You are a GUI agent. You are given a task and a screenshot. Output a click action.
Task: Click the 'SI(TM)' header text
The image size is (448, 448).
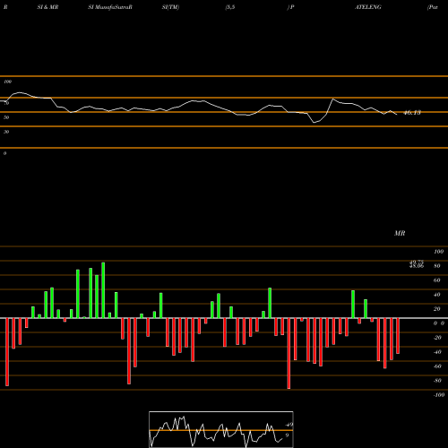pyautogui.click(x=170, y=7)
